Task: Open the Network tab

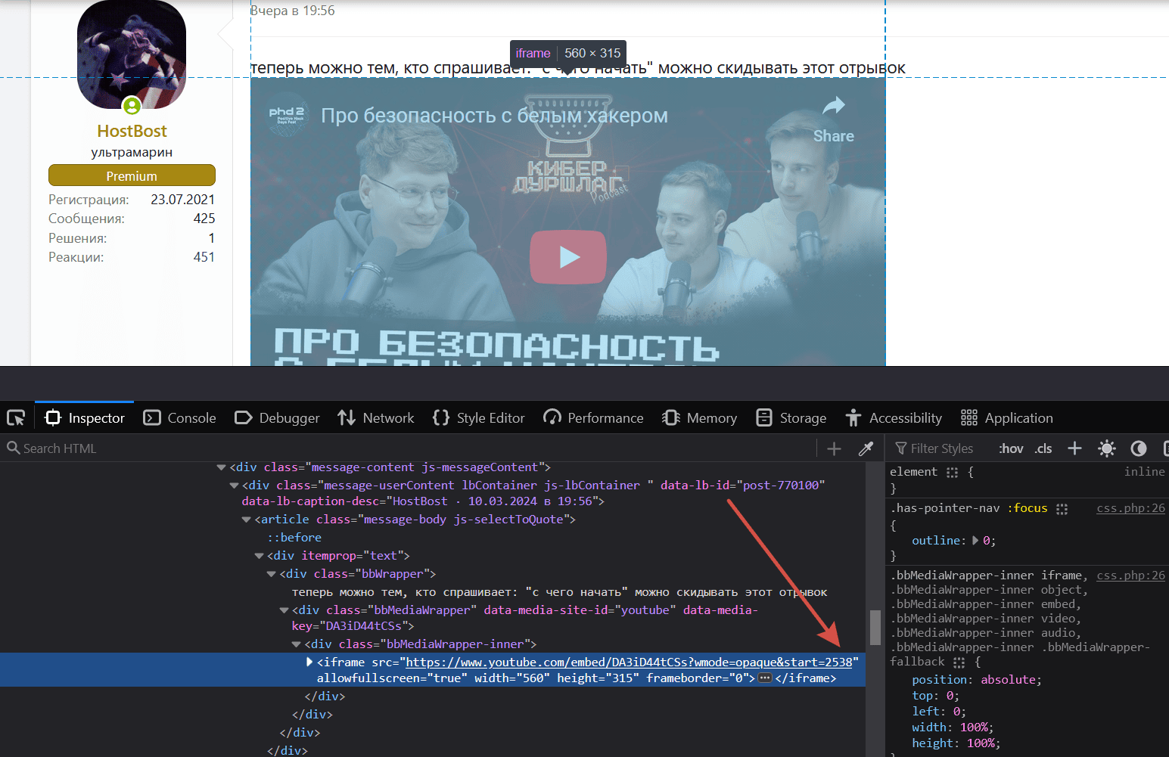Action: point(376,418)
